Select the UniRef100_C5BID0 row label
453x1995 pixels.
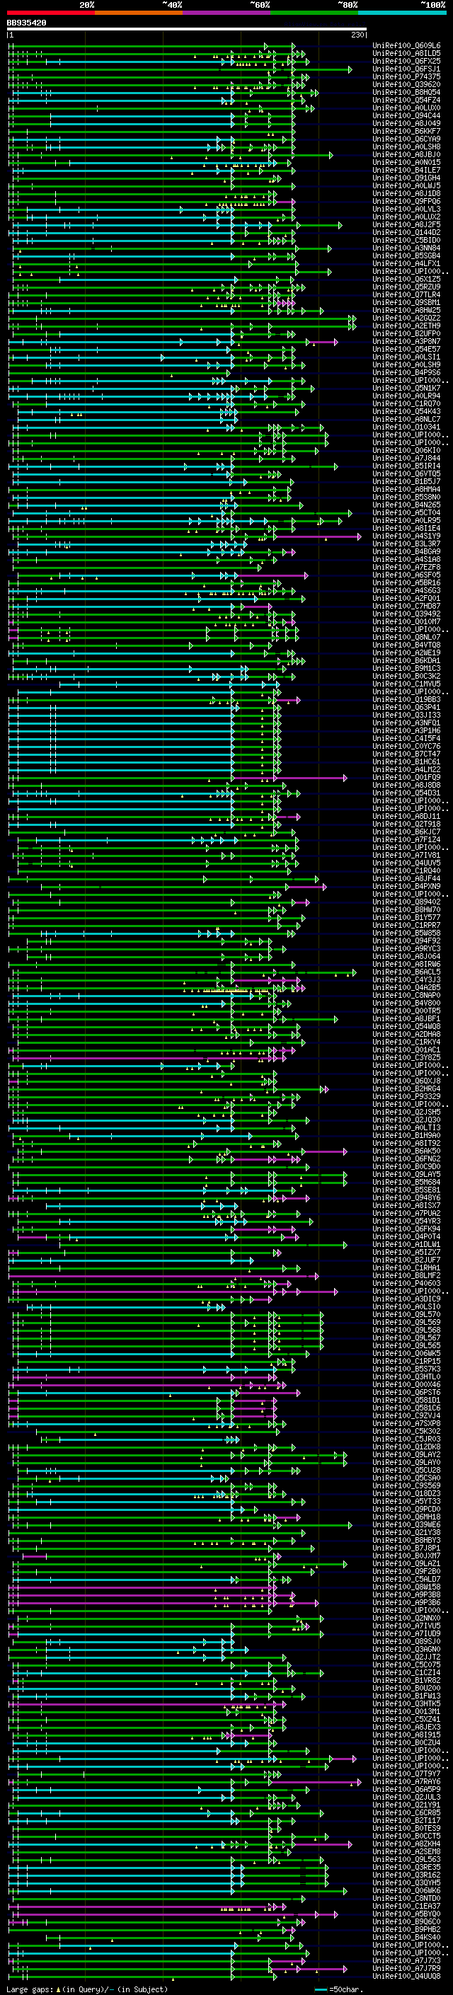coord(406,240)
